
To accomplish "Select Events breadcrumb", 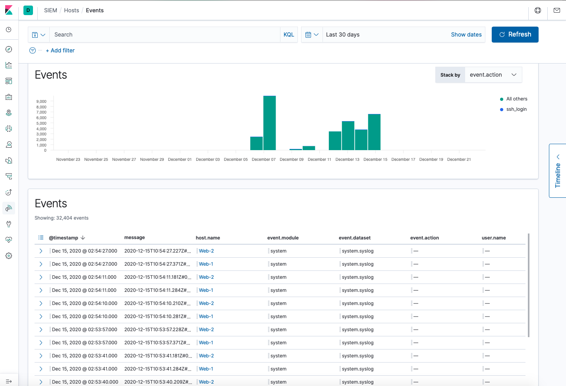I will click(x=95, y=10).
